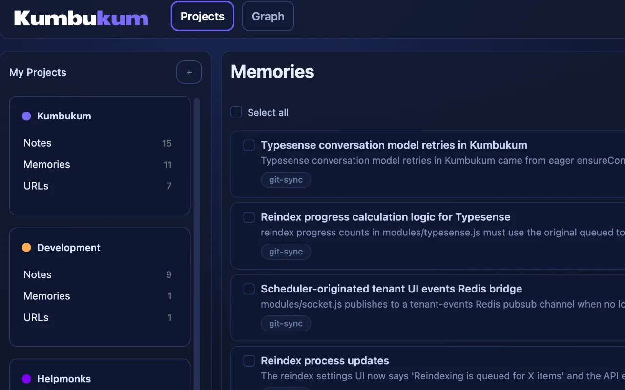Screen dimensions: 625x390
Task: Enable the Select all checkbox
Action: coord(236,111)
